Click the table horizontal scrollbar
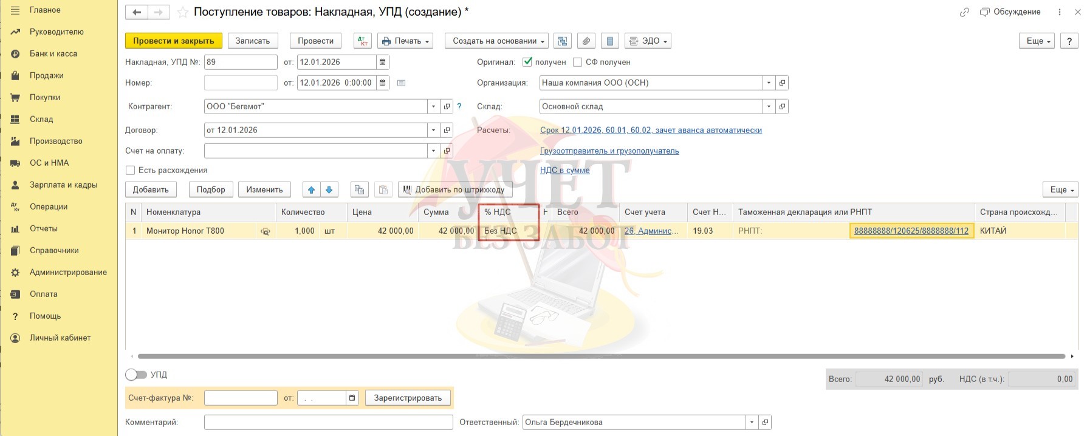 click(601, 356)
